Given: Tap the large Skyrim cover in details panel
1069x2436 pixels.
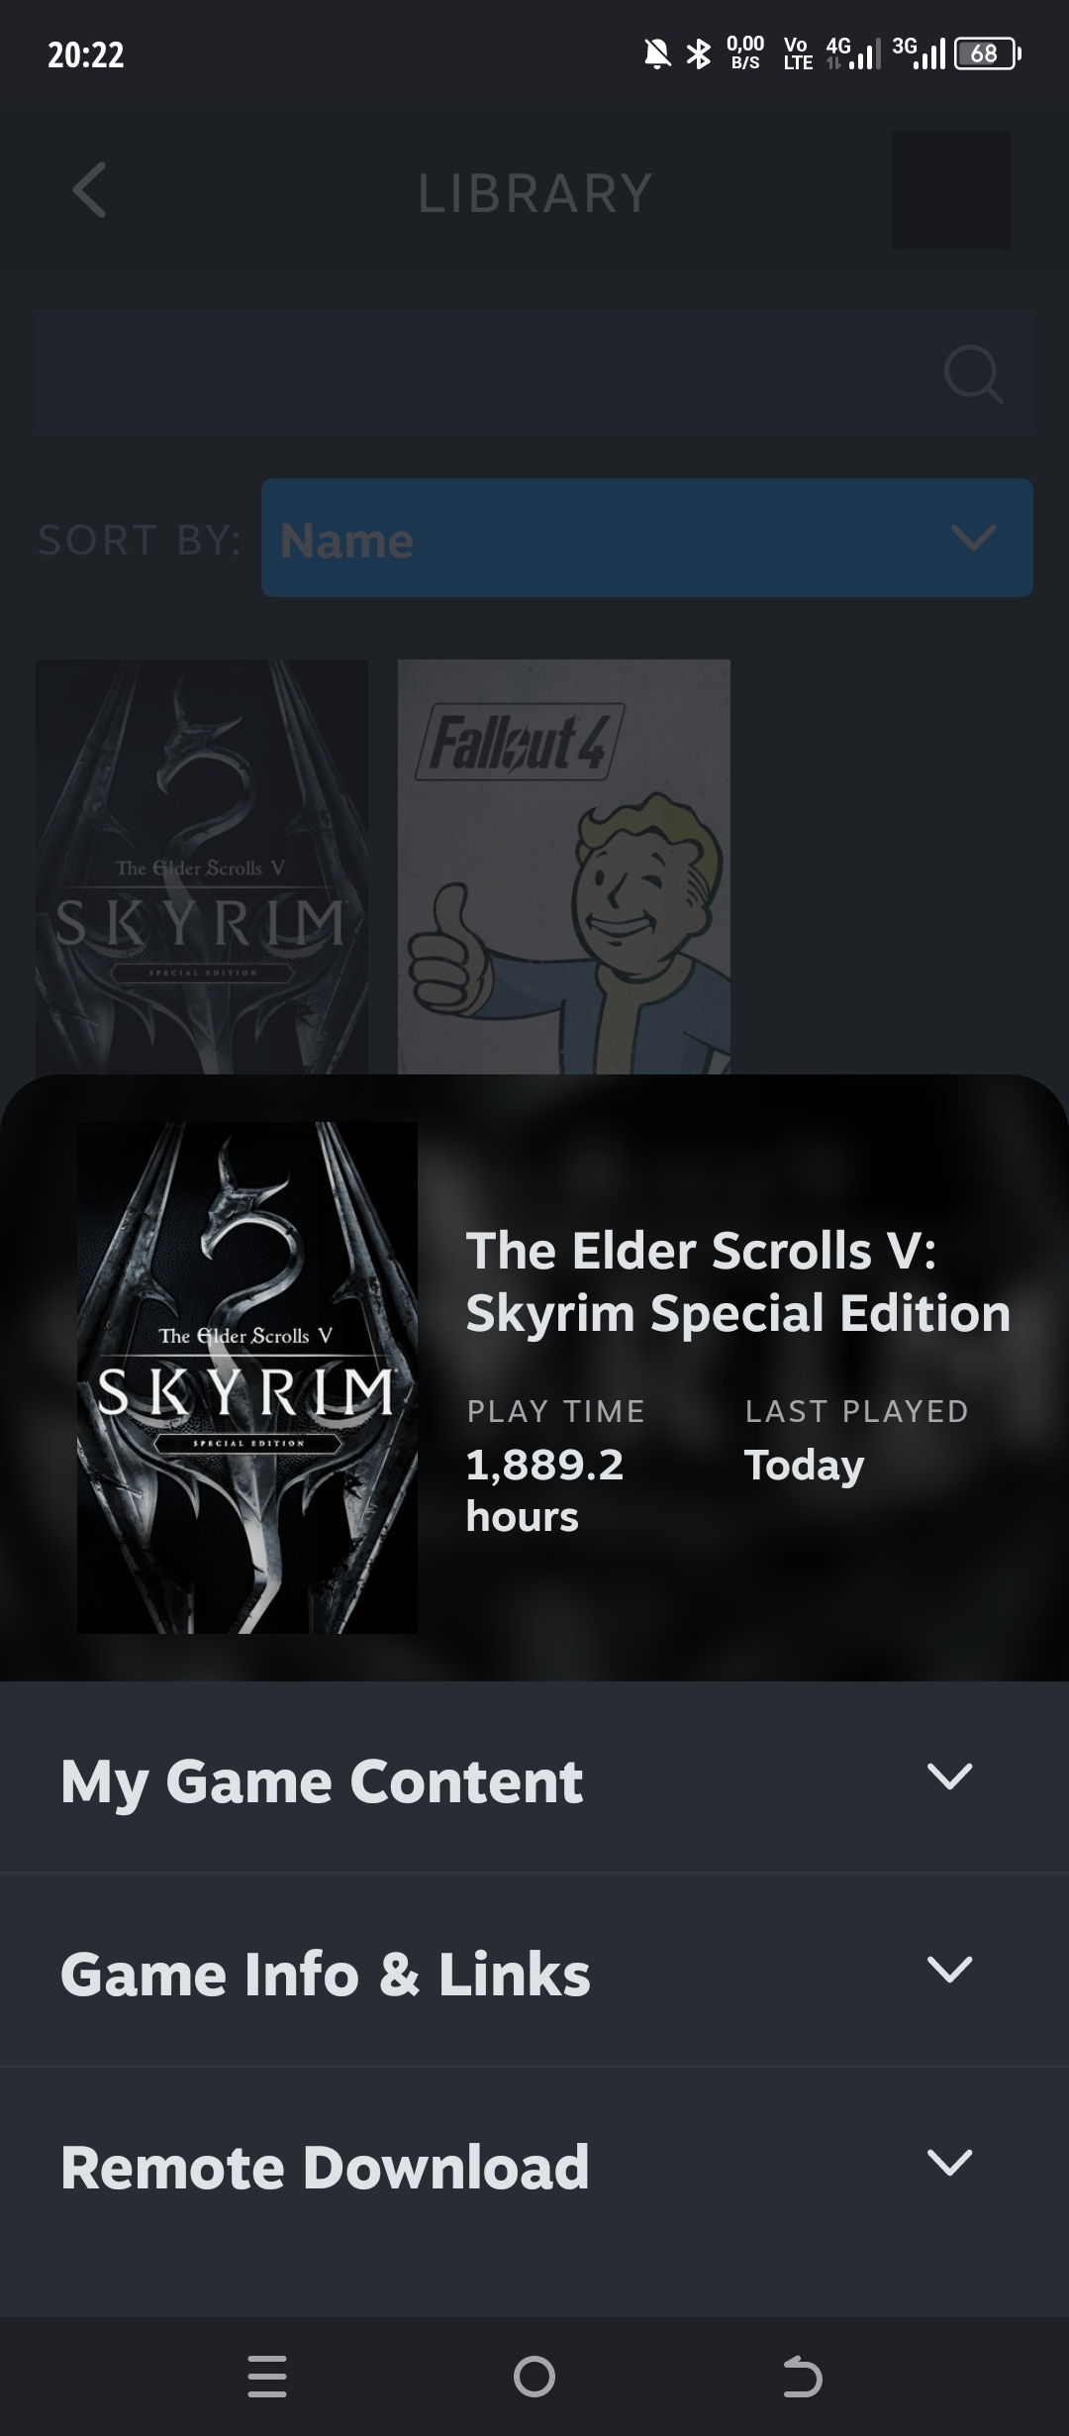Looking at the screenshot, I should pyautogui.click(x=247, y=1377).
